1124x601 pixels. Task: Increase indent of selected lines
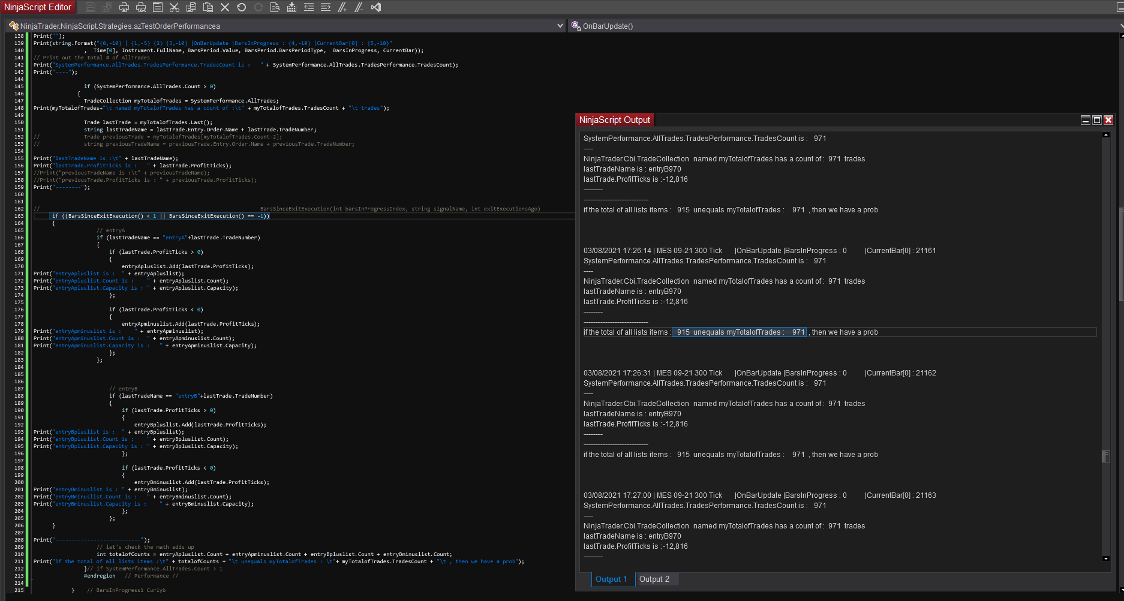point(326,7)
